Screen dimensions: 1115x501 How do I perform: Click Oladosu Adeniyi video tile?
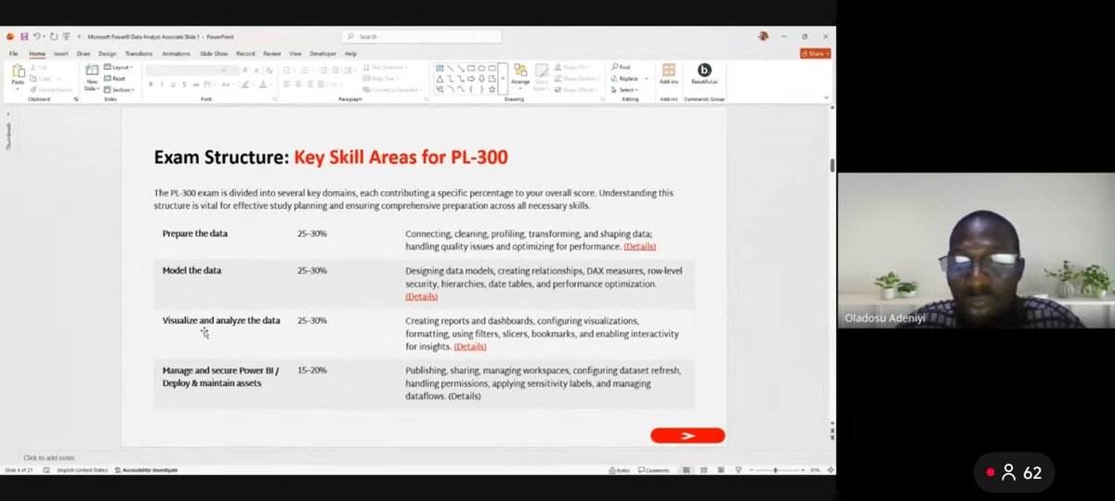(x=976, y=250)
